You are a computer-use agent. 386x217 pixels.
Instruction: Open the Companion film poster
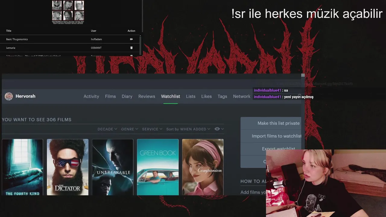point(203,167)
